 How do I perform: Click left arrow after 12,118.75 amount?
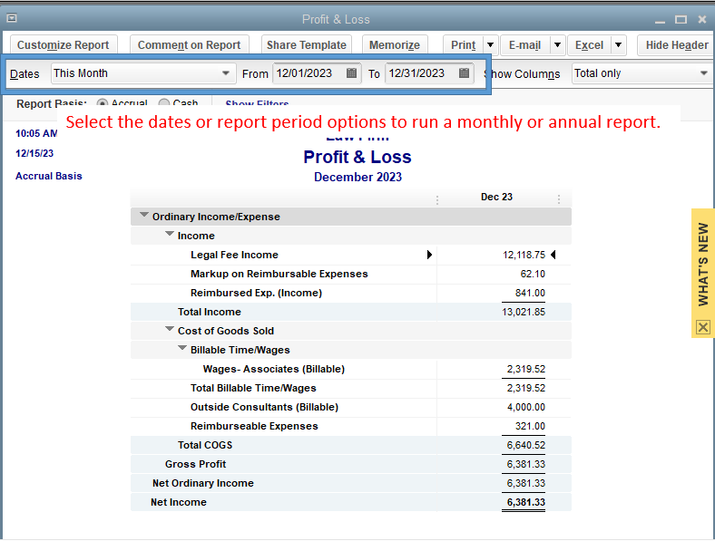coord(553,256)
